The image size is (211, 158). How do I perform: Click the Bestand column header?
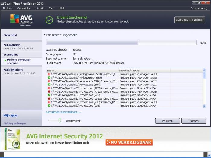(83, 70)
